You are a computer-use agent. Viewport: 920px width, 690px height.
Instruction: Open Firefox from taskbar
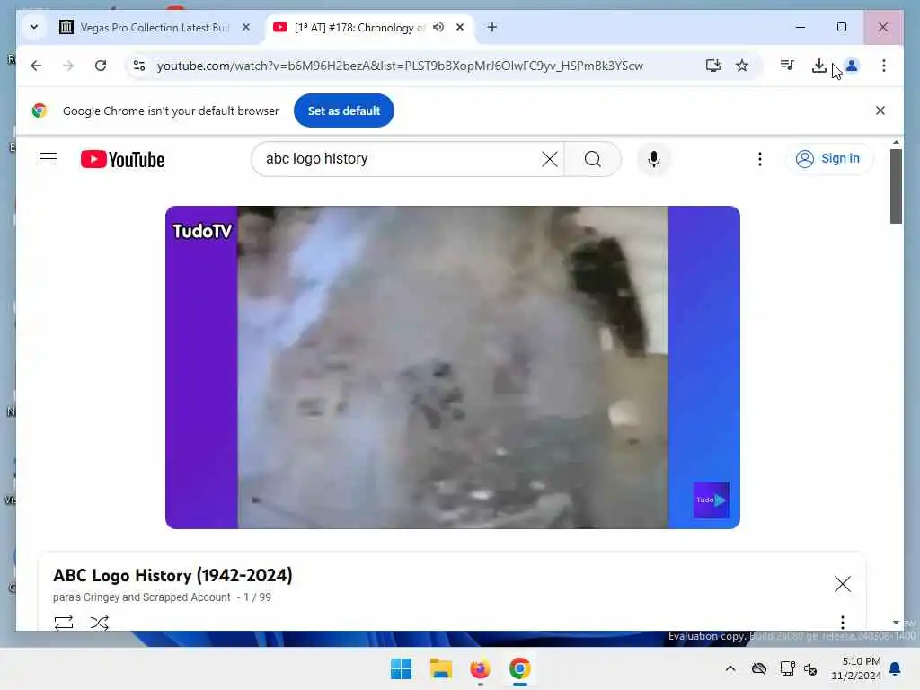[480, 668]
